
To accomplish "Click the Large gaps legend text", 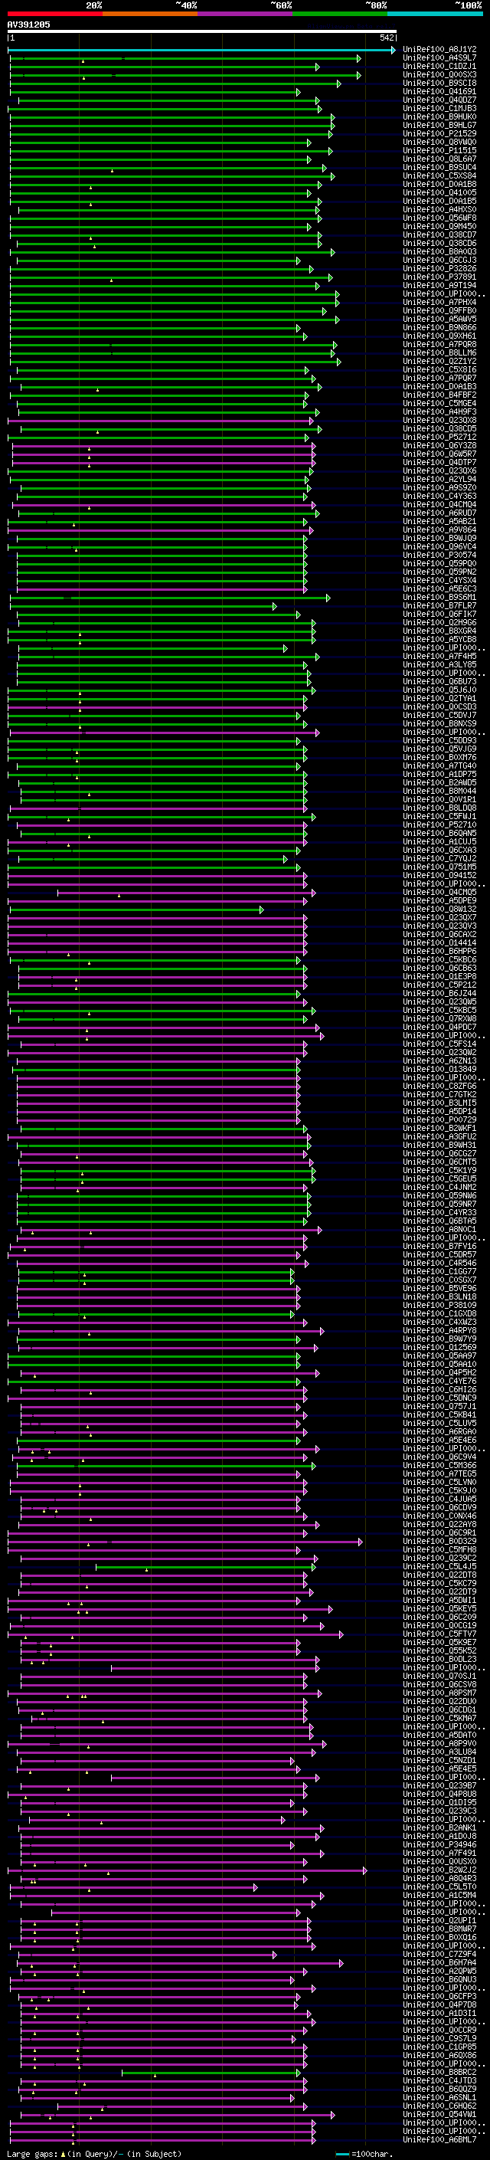I will [x=94, y=2153].
